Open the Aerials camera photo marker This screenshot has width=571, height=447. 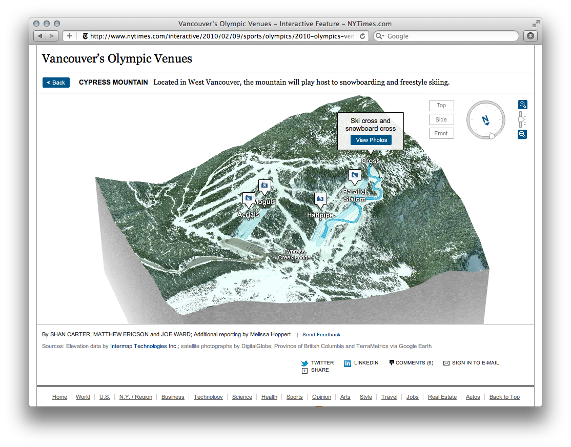[x=248, y=198]
